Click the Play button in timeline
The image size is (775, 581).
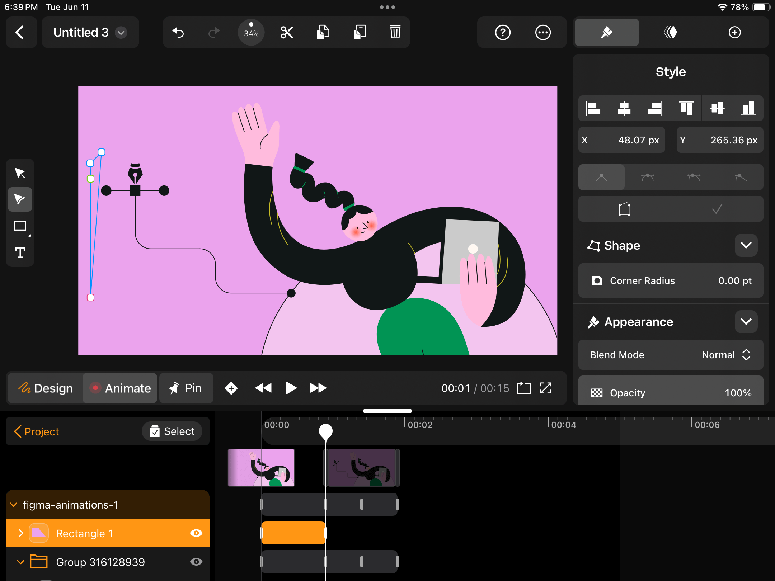pos(291,388)
